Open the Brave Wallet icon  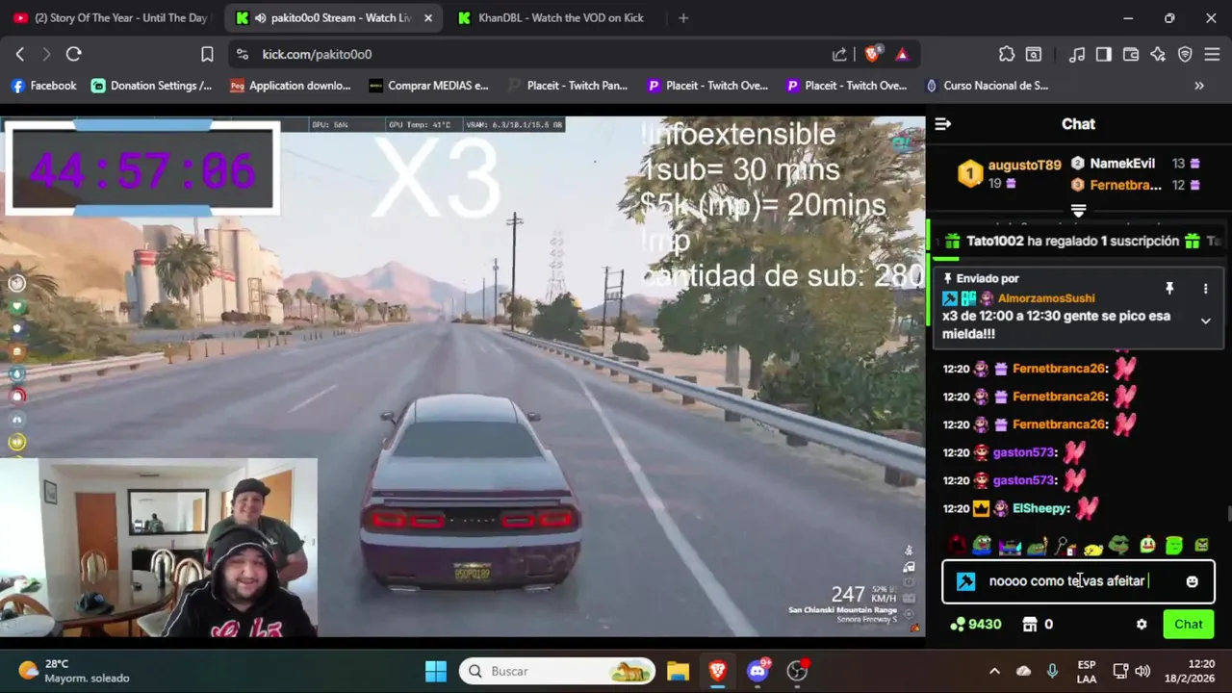point(1131,55)
